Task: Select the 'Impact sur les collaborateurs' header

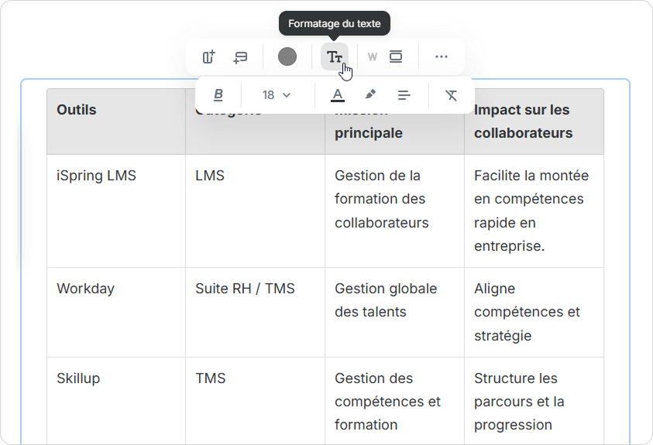Action: (x=523, y=122)
